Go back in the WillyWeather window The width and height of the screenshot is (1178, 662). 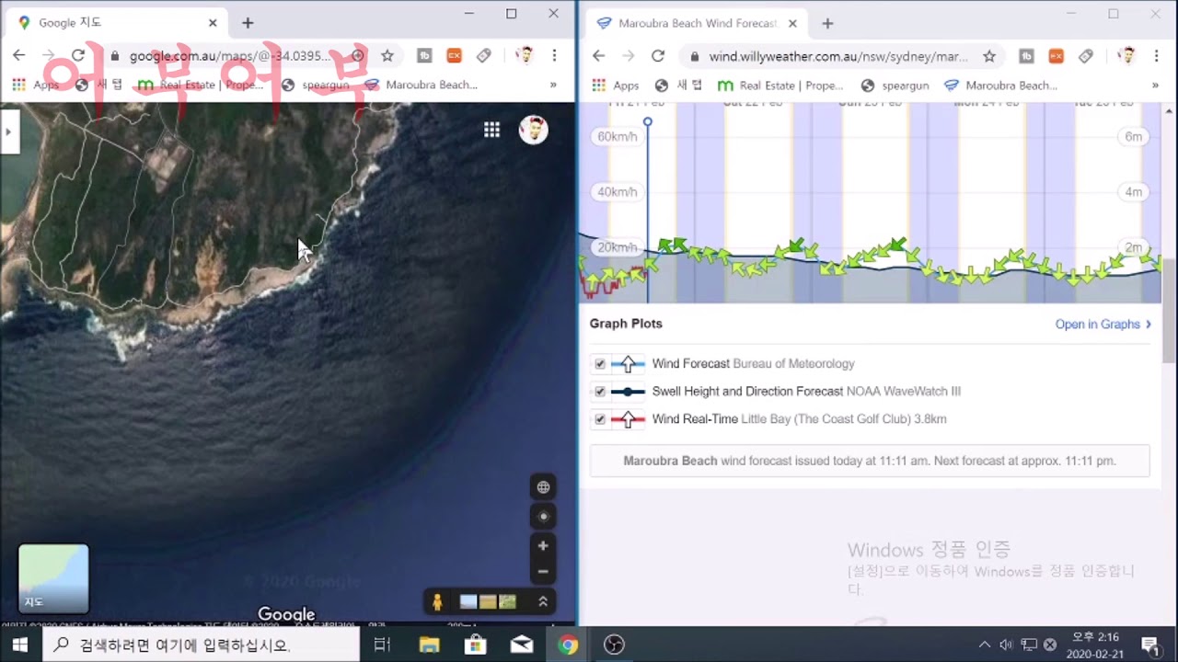click(x=598, y=56)
